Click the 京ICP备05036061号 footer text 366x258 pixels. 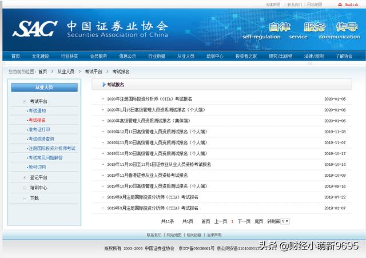coord(196,248)
